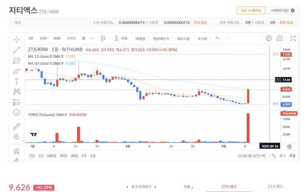Click the 고가 17.00 price label

286,54
